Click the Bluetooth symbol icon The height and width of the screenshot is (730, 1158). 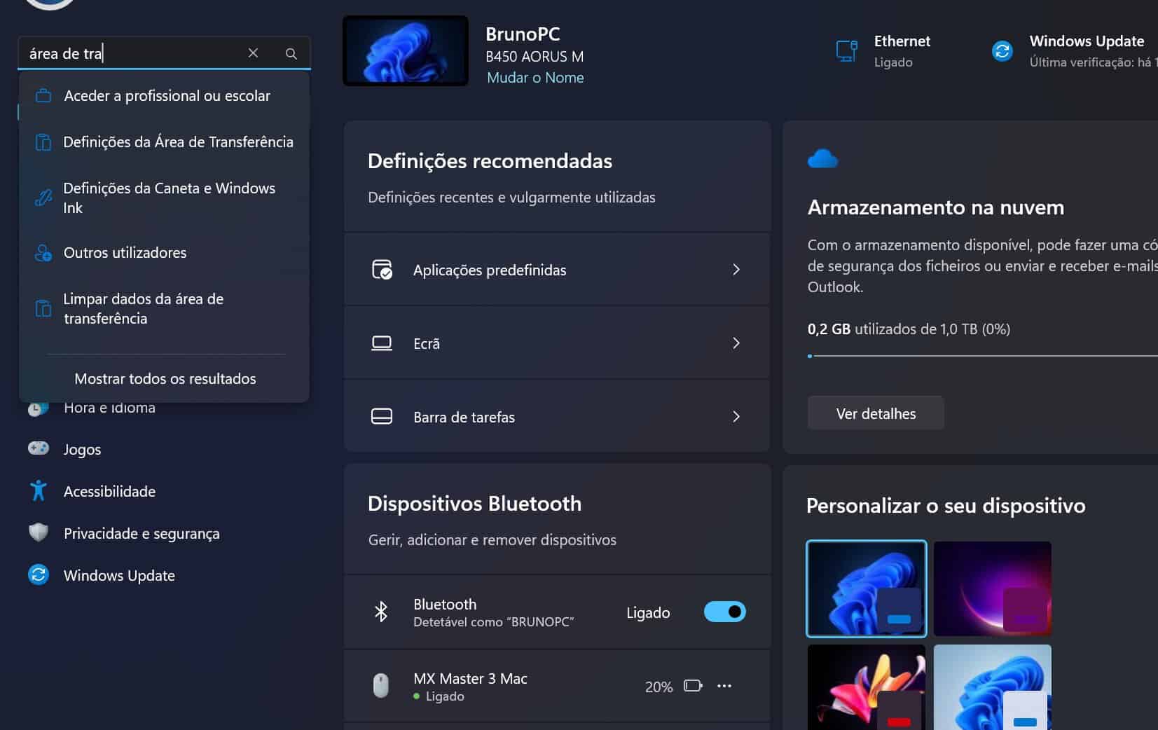point(381,612)
